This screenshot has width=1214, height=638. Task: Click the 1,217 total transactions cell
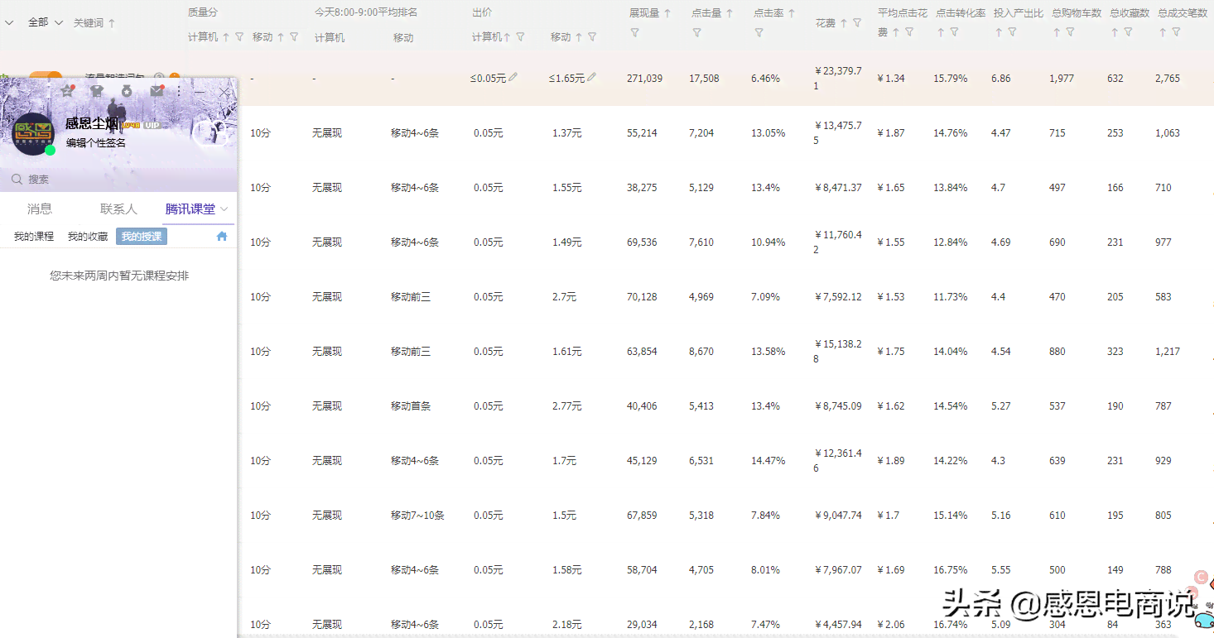pyautogui.click(x=1168, y=351)
